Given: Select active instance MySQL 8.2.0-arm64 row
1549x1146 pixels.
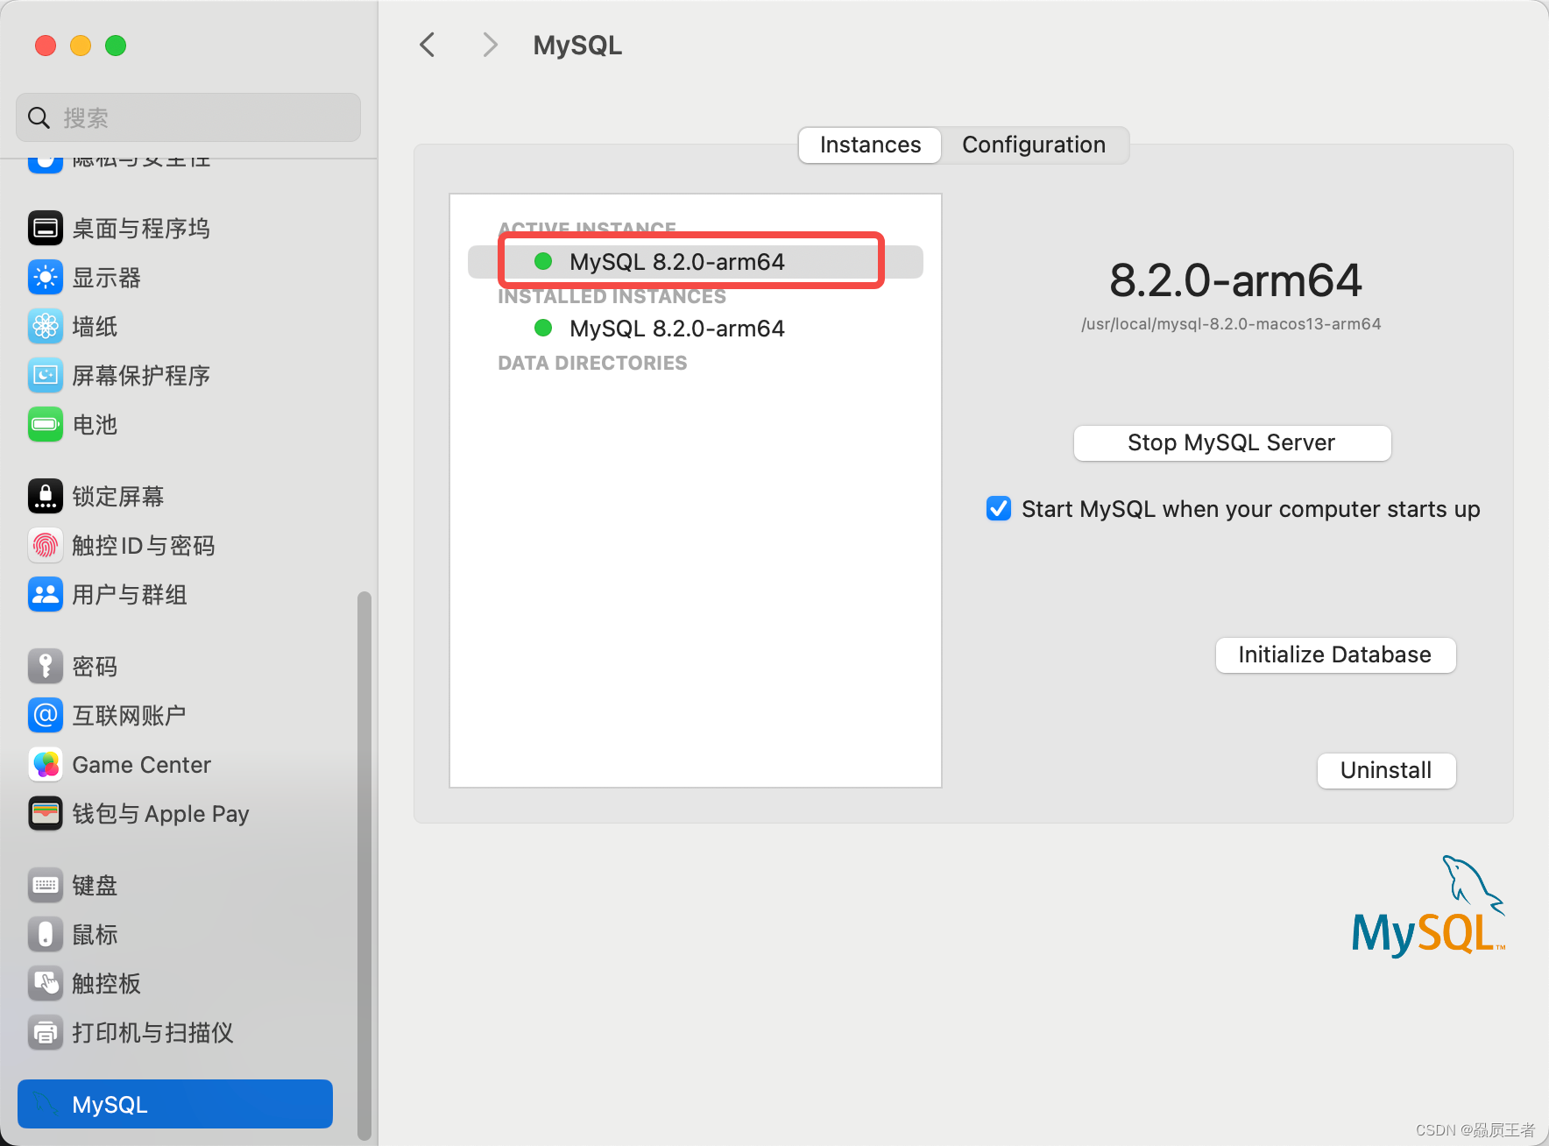Looking at the screenshot, I should click(x=696, y=262).
